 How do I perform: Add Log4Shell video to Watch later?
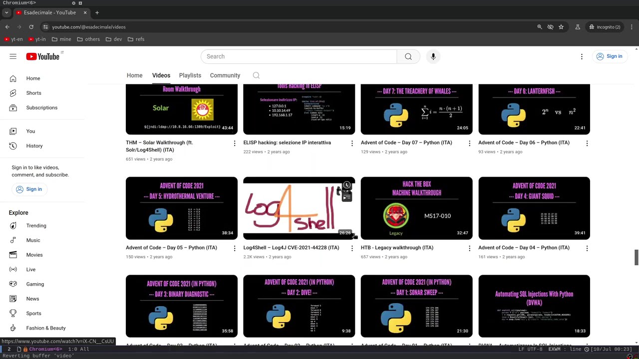(x=346, y=185)
